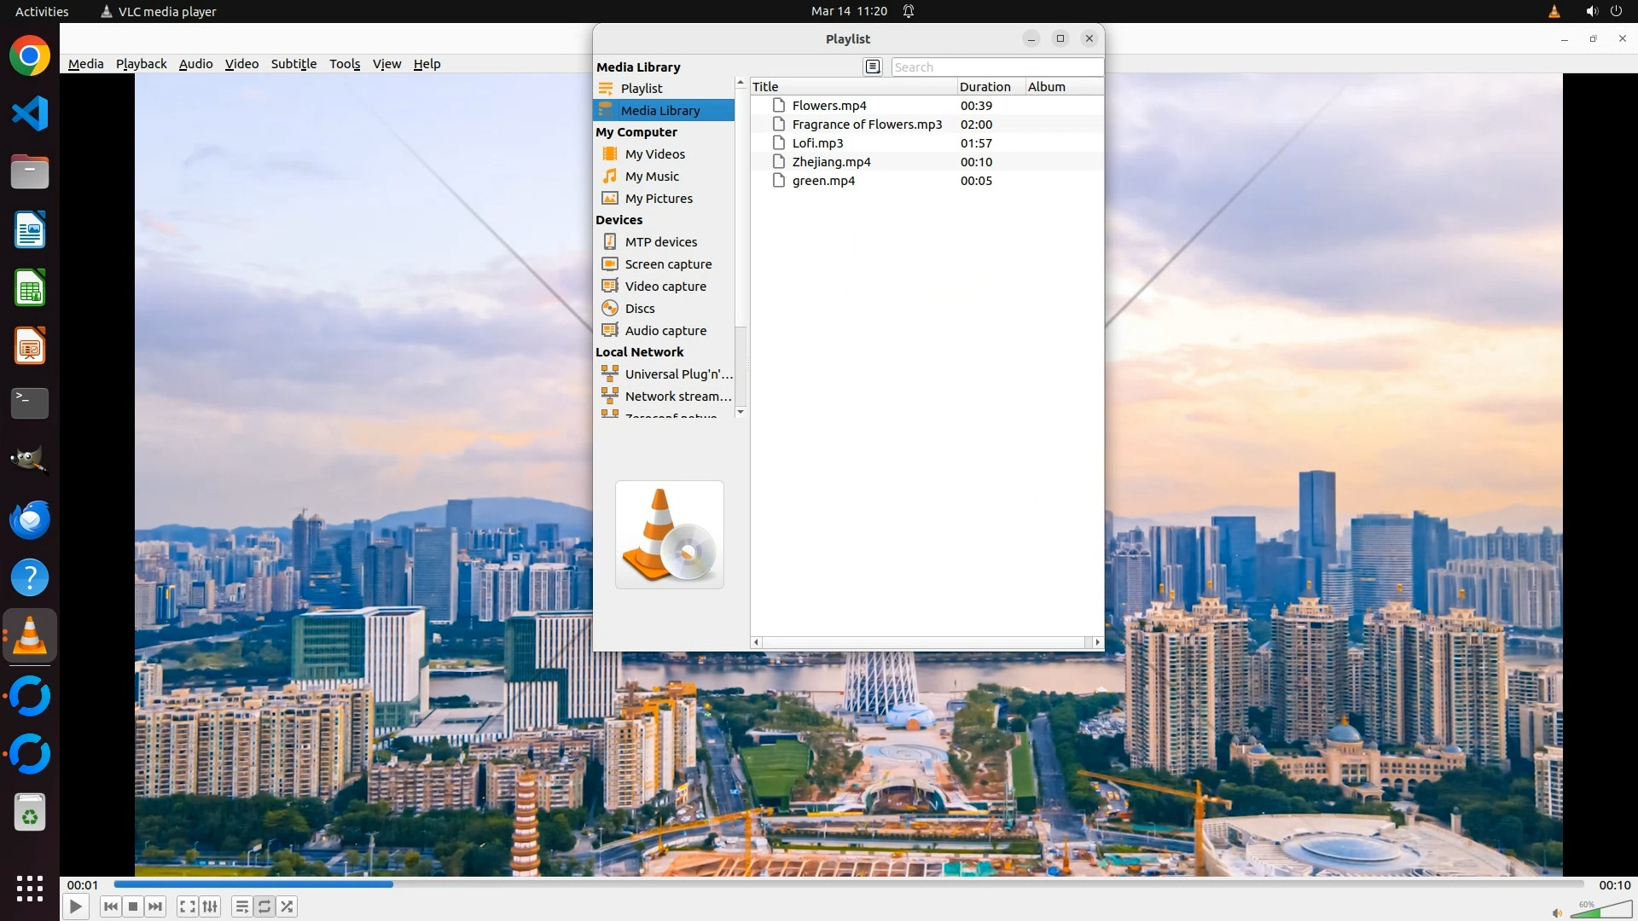Toggle the loop repeat mode
Viewport: 1638px width, 921px height.
point(264,907)
